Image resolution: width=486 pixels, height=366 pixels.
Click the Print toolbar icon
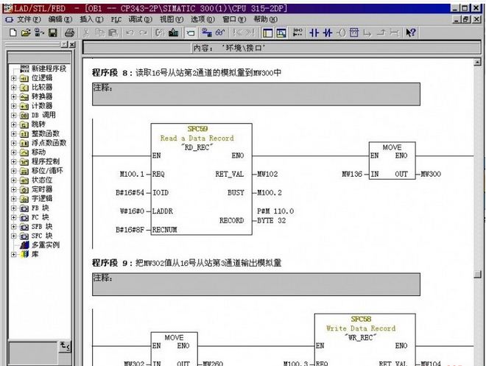[x=69, y=33]
